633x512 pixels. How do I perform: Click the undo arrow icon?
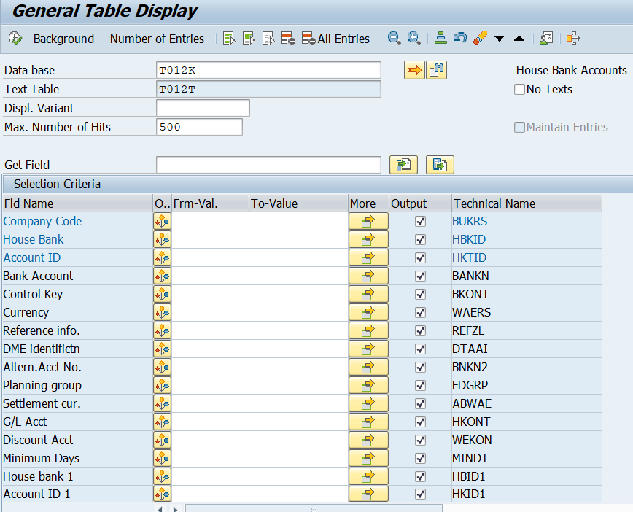(460, 39)
